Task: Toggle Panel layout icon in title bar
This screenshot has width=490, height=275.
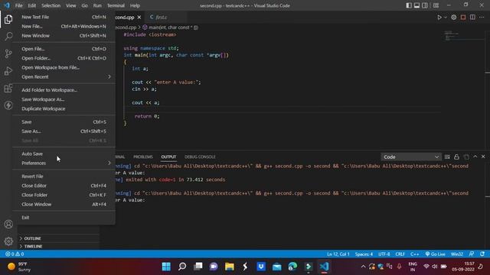Action: click(416, 5)
